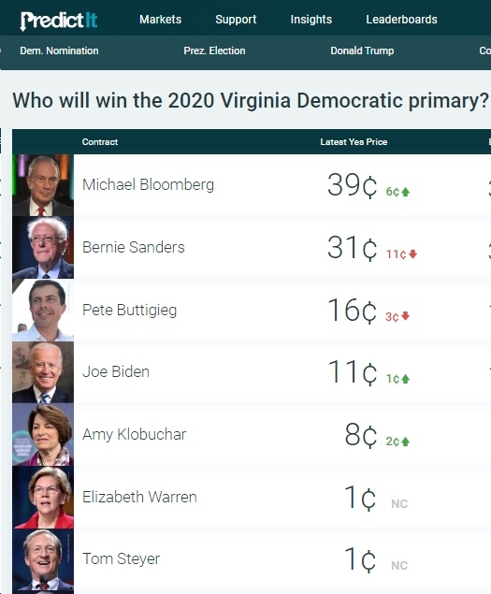
Task: Open the Markets menu
Action: tap(160, 20)
